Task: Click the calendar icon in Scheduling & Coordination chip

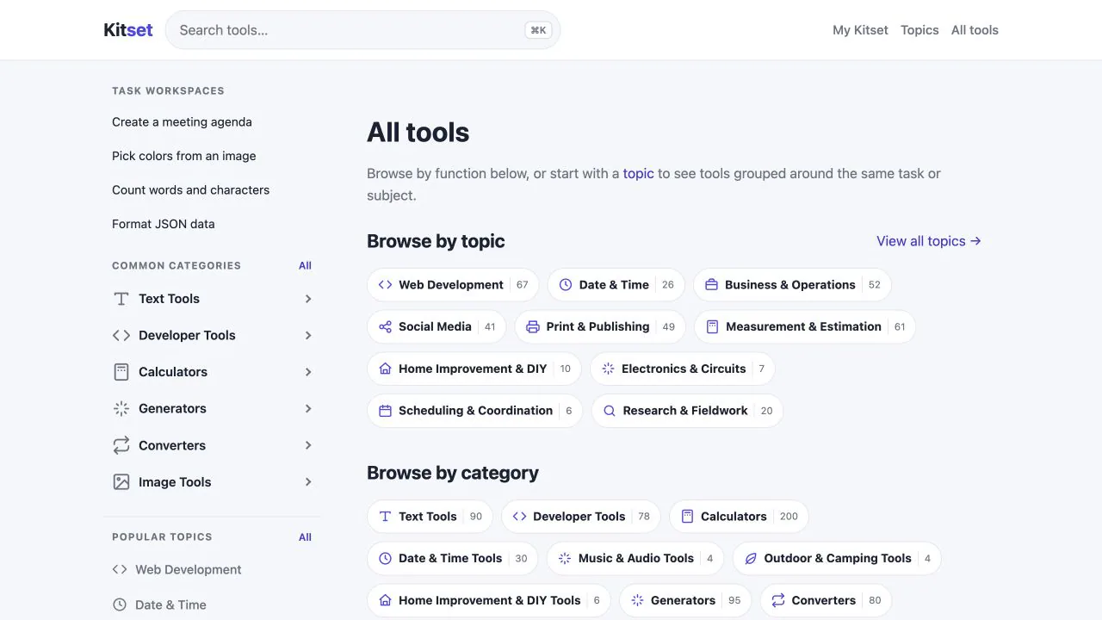Action: point(385,411)
